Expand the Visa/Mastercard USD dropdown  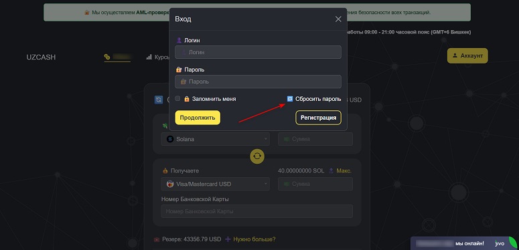pos(216,184)
